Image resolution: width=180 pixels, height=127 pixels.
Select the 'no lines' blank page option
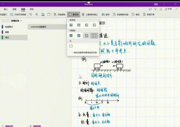71,46
